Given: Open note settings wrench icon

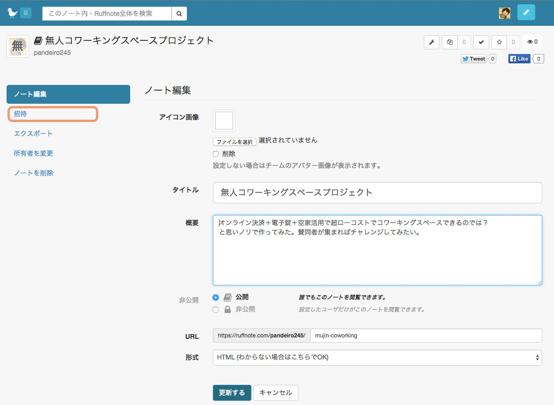Looking at the screenshot, I should (x=431, y=42).
